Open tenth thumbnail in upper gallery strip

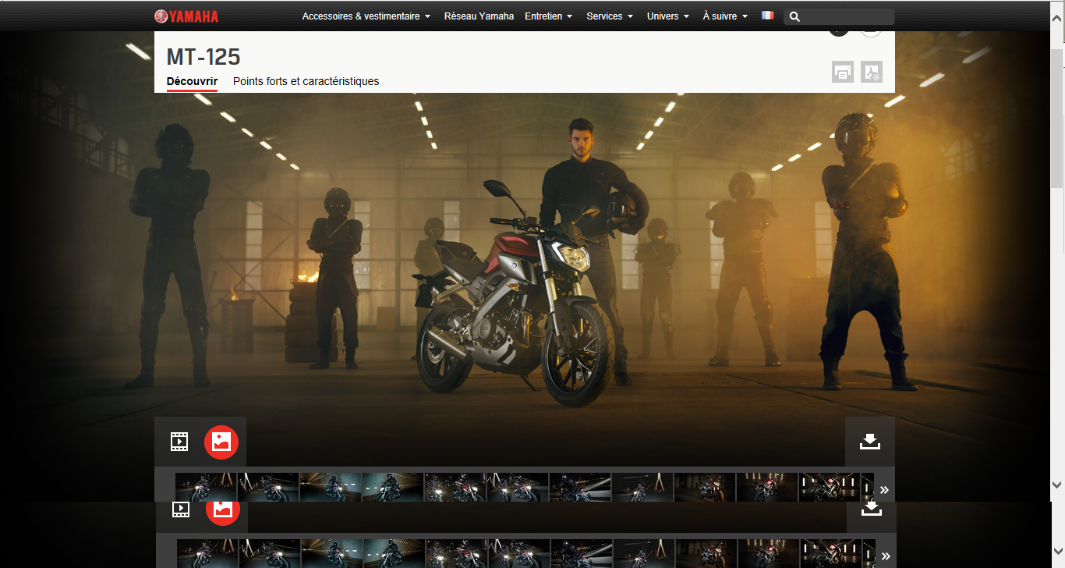coord(767,487)
